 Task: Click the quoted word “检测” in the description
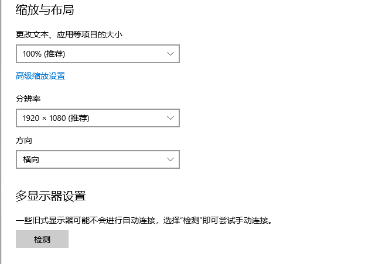tap(192, 221)
